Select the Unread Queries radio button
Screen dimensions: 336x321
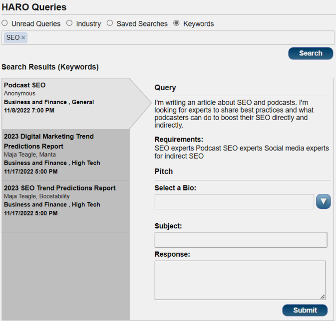(x=5, y=23)
